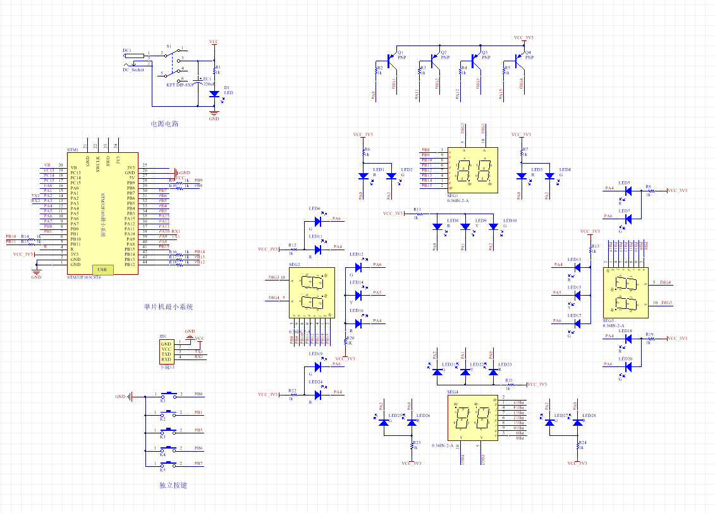Select the LED28 diode symbol
The width and height of the screenshot is (715, 513).
pos(577,422)
